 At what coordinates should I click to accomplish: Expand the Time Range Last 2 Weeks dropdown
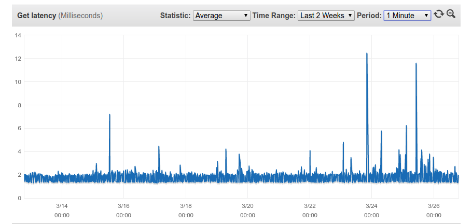[326, 16]
